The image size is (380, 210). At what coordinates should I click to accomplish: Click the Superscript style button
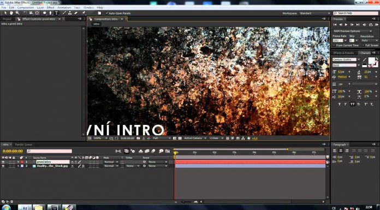(x=365, y=104)
